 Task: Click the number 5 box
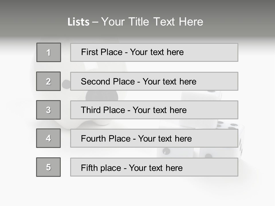(48, 167)
